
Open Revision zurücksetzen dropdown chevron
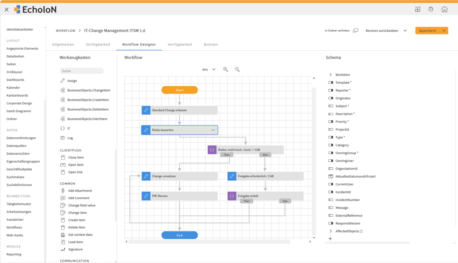coord(405,31)
